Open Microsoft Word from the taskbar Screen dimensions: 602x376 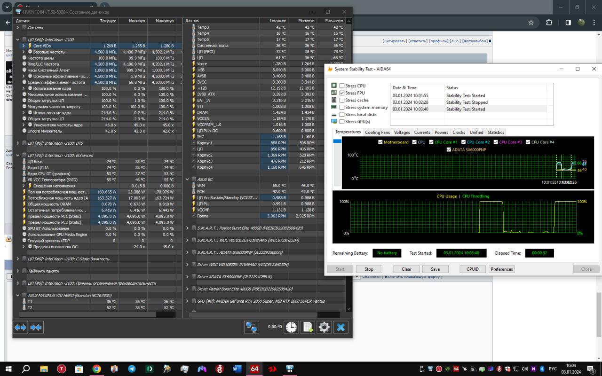coord(237,369)
